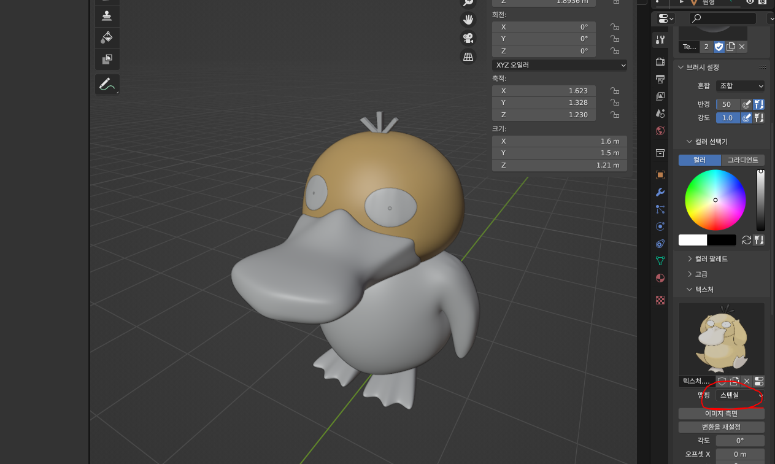Open properties editor type dropdown
This screenshot has width=775, height=464.
tap(665, 18)
